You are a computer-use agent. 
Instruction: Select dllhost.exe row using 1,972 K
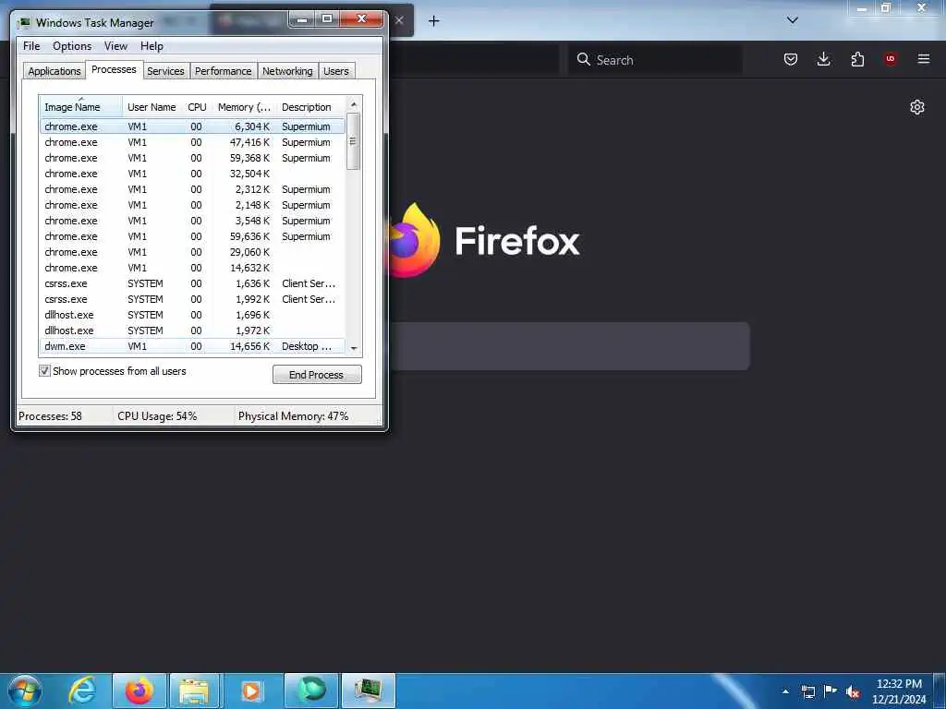192,330
